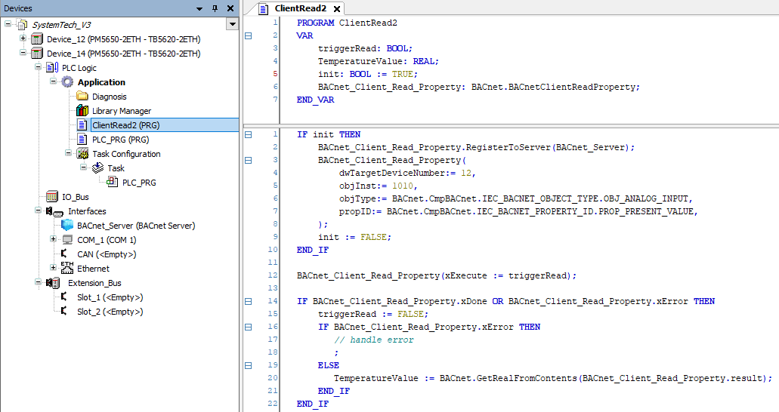Close the Devices panel
This screenshot has width=779, height=412.
(x=230, y=8)
